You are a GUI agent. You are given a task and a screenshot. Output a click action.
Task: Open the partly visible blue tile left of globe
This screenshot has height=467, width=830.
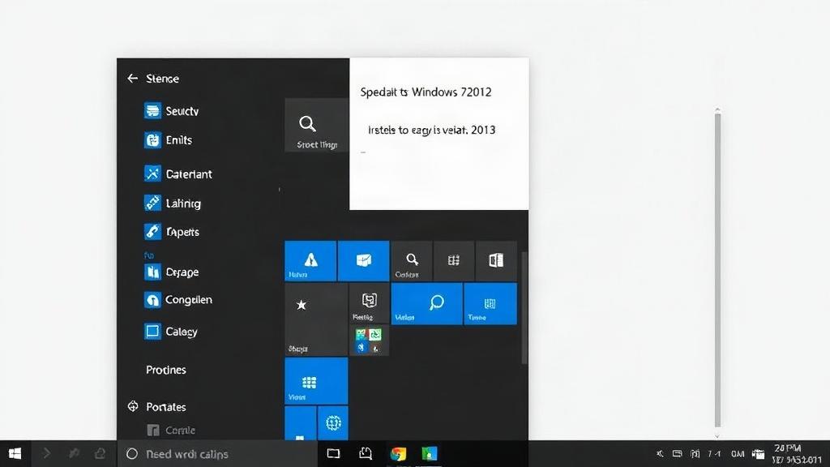coord(300,422)
